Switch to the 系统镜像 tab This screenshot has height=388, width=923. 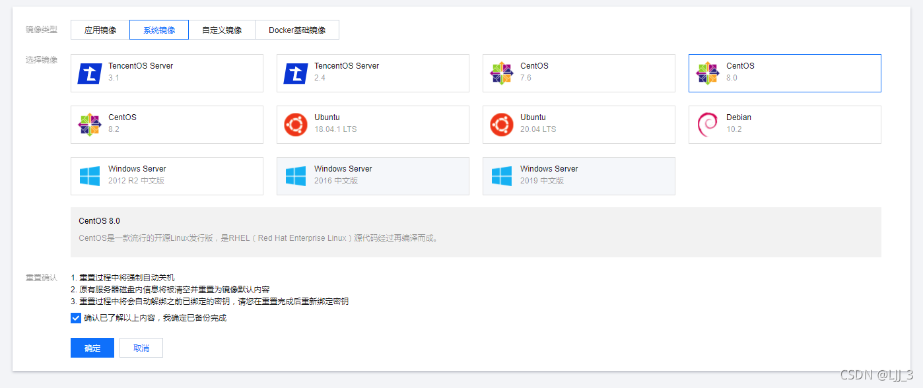(159, 30)
